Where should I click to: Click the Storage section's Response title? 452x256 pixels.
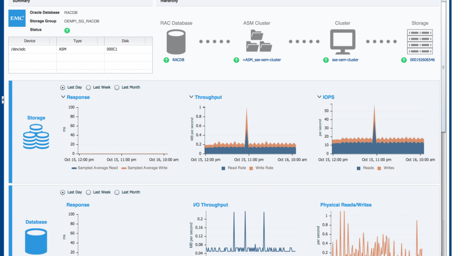pos(78,97)
